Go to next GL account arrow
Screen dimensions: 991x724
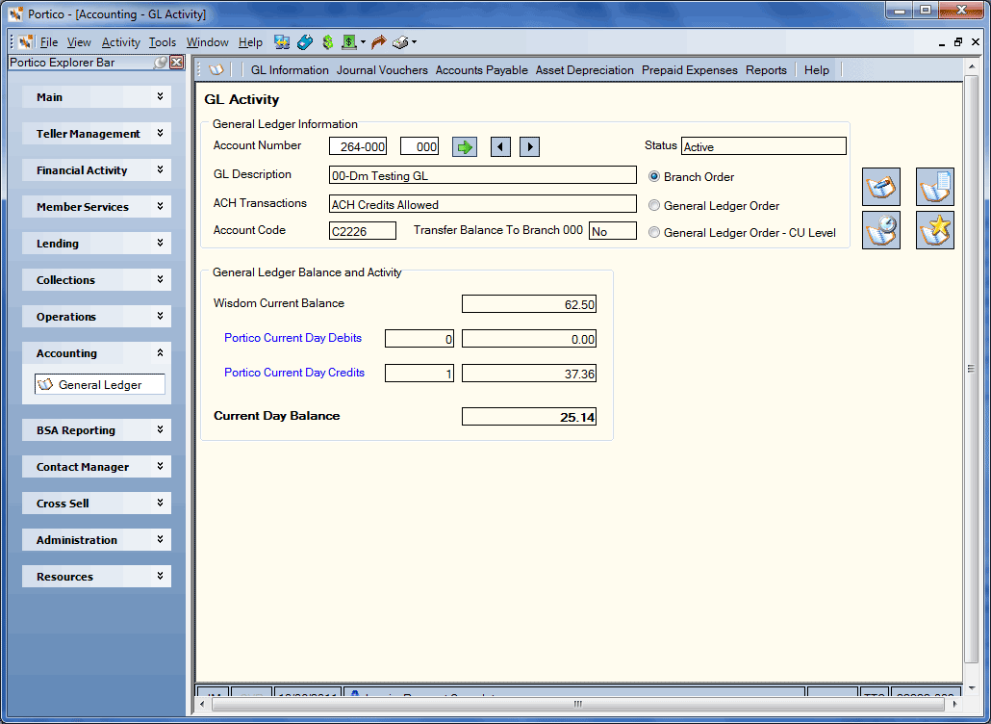pyautogui.click(x=529, y=147)
